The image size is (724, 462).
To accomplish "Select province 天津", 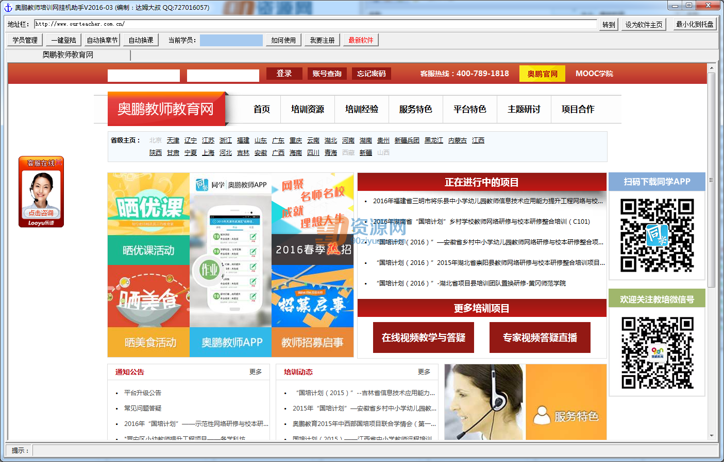I will point(173,140).
